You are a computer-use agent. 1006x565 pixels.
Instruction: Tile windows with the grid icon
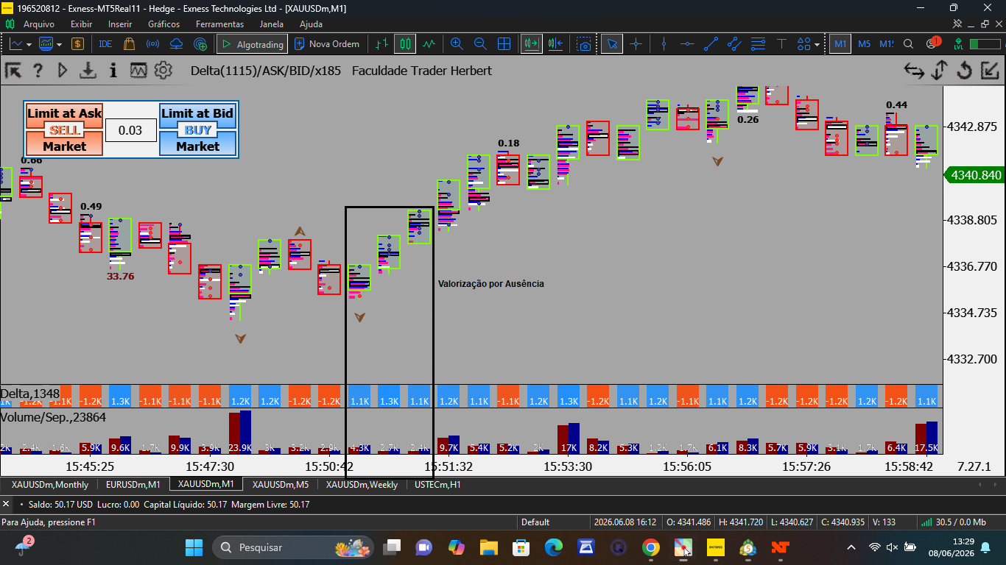click(x=504, y=44)
